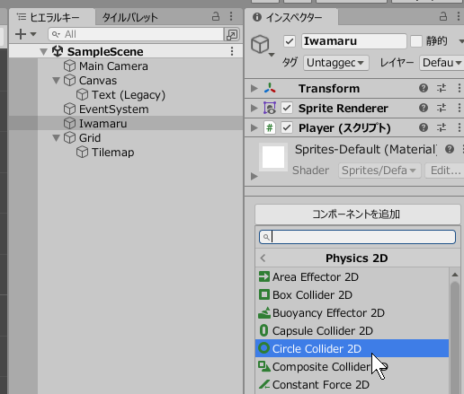
Task: Open Sprite Renderer presets icon
Action: (x=442, y=108)
